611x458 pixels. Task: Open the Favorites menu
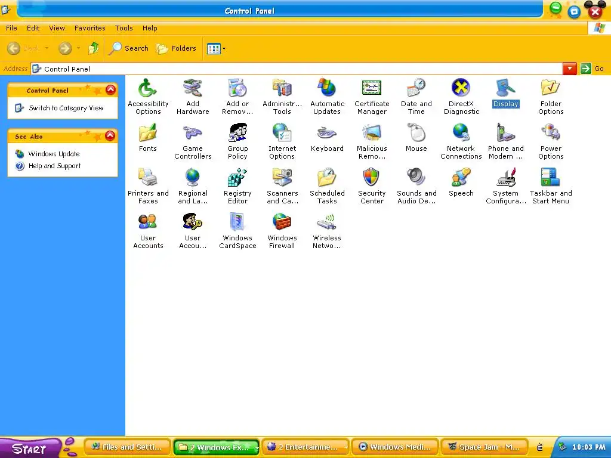coord(90,28)
